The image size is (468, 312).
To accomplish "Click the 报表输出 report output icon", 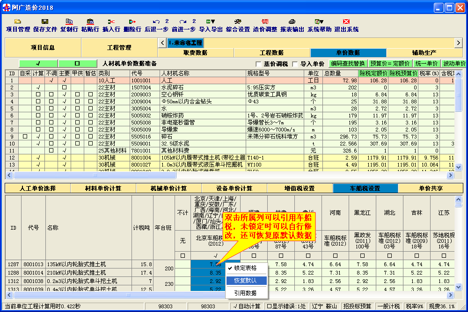I will (292, 25).
